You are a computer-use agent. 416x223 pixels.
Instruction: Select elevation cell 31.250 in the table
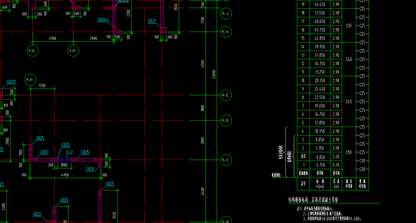[320, 72]
